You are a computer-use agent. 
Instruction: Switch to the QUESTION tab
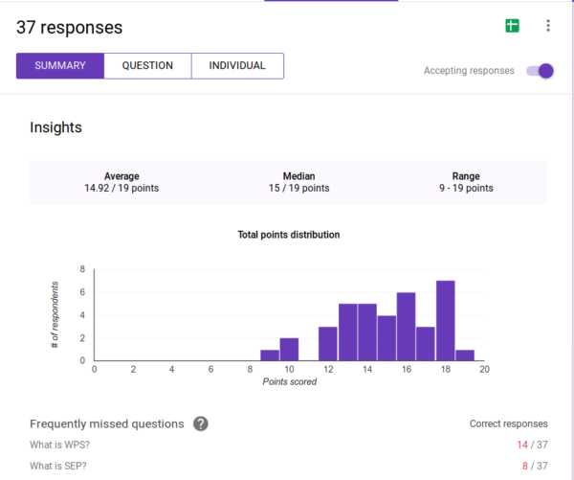147,66
